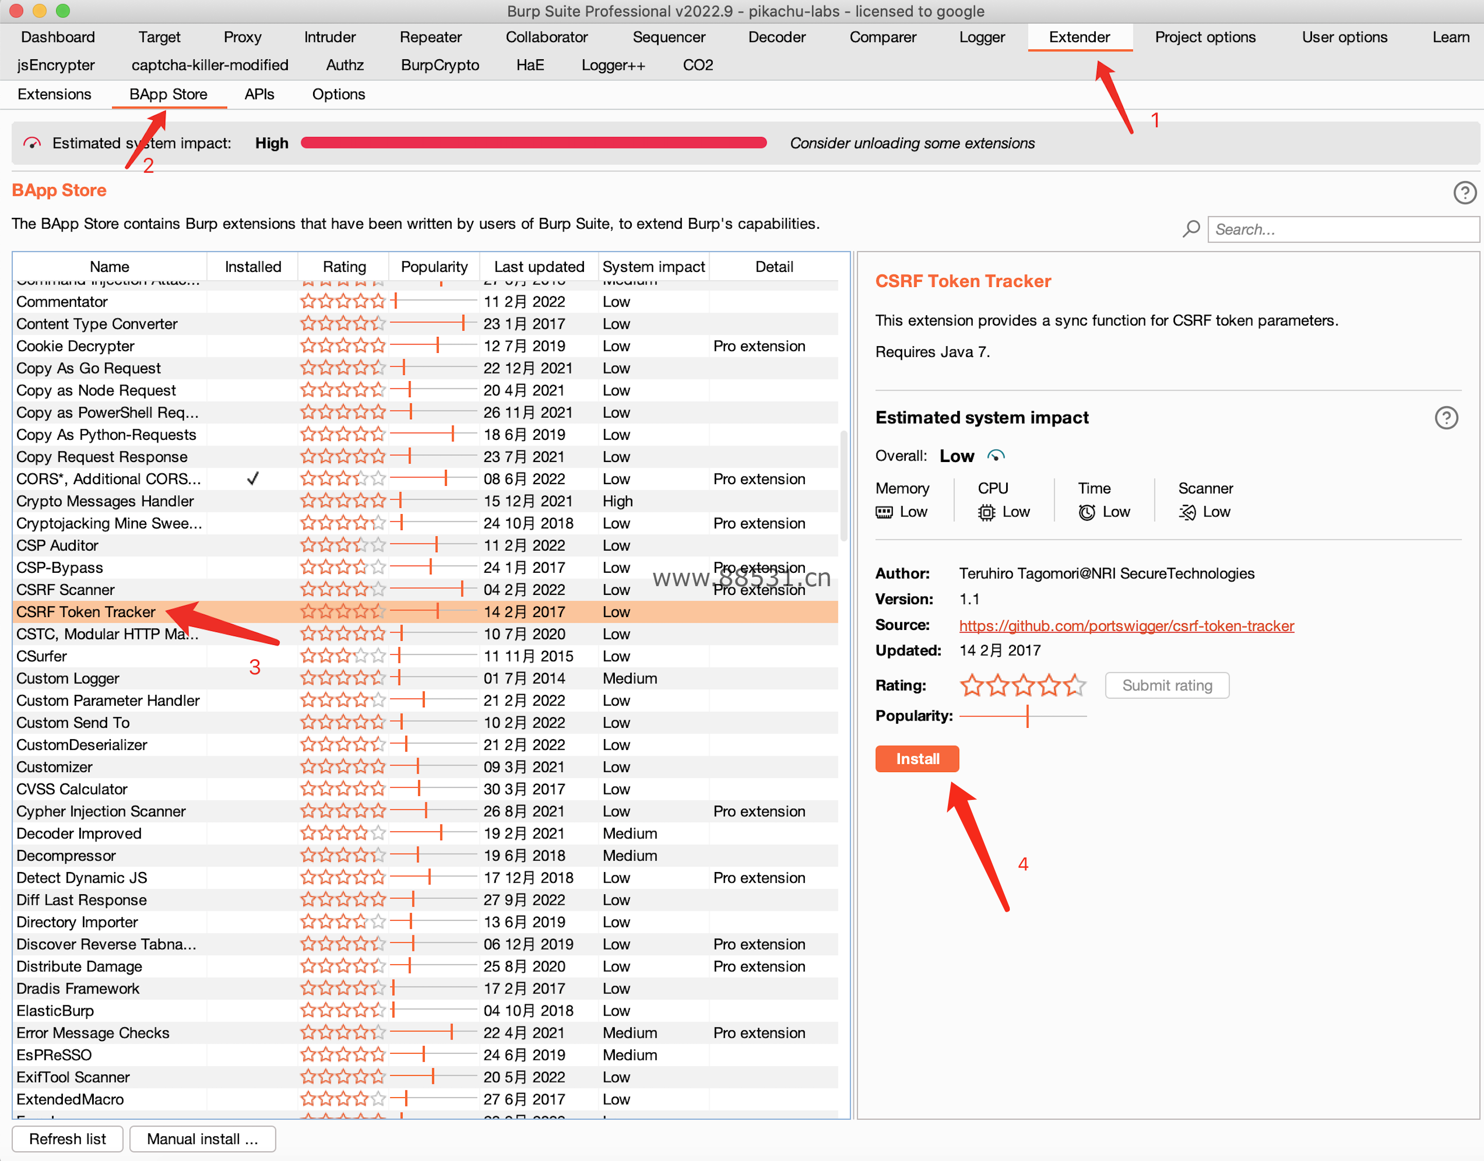Select the ExifTool Scanner row

pyautogui.click(x=425, y=1077)
